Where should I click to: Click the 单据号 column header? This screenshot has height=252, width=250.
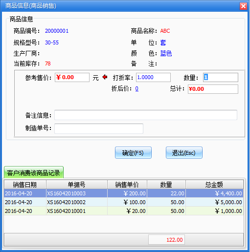pyautogui.click(x=77, y=185)
